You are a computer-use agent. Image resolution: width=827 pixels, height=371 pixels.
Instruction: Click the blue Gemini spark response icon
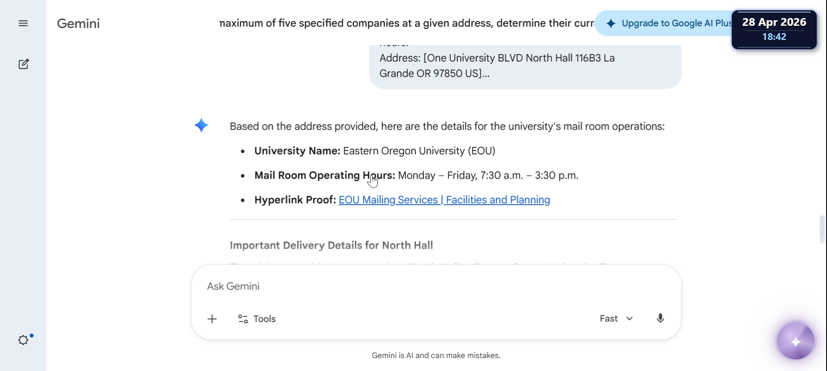tap(201, 125)
